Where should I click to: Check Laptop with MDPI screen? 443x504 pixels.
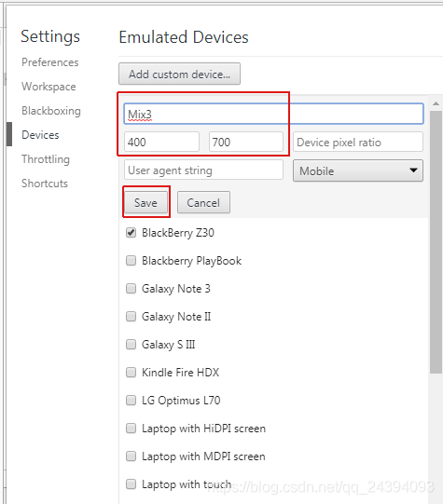131,456
